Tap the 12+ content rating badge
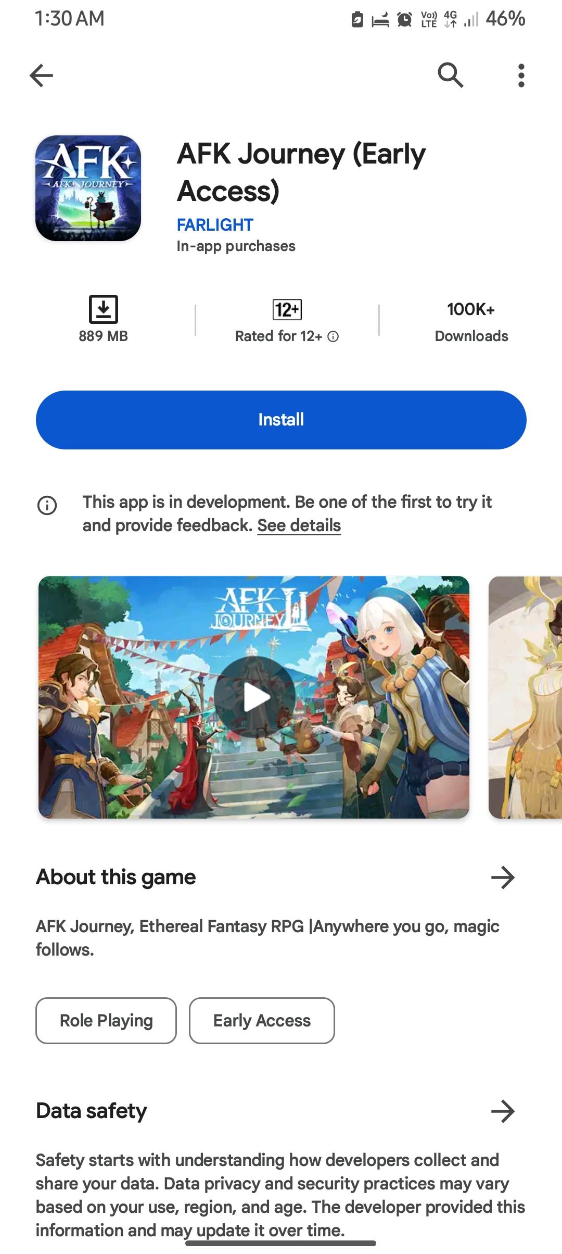The width and height of the screenshot is (562, 1254). click(287, 309)
